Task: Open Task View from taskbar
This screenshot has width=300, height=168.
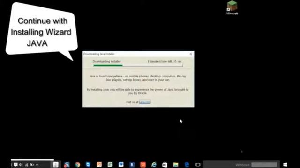Action: [198, 165]
